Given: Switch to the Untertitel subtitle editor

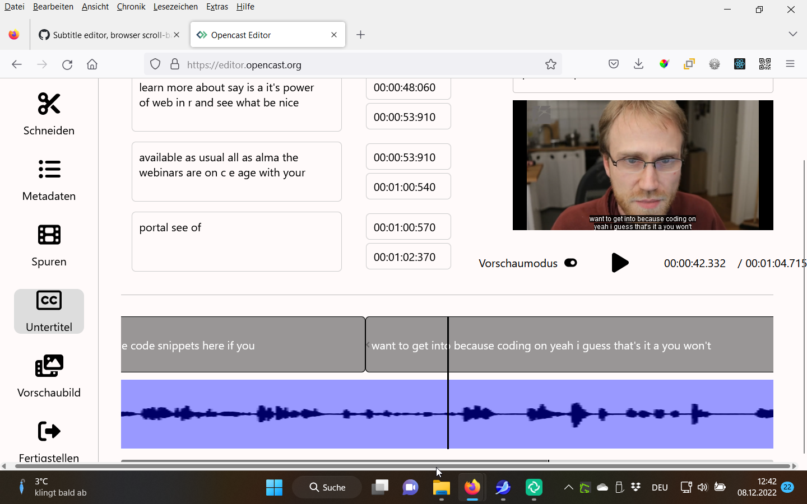Looking at the screenshot, I should point(49,311).
